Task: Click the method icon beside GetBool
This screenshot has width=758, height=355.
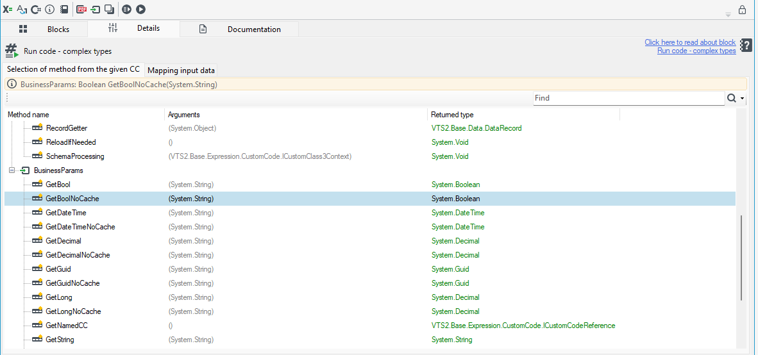Action: pos(37,185)
